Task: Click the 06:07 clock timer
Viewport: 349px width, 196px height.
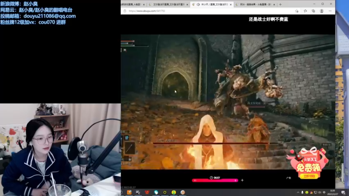Action: click(x=215, y=178)
